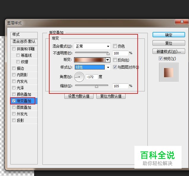189x176 pixels.
Task: Enable the 斜面和浮雕 checkbox
Action: click(14, 49)
